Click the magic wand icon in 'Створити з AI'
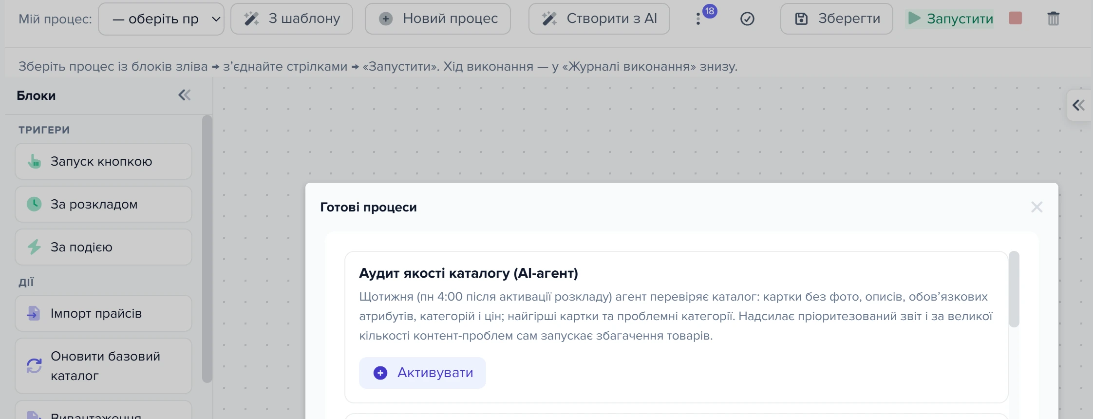 (549, 19)
